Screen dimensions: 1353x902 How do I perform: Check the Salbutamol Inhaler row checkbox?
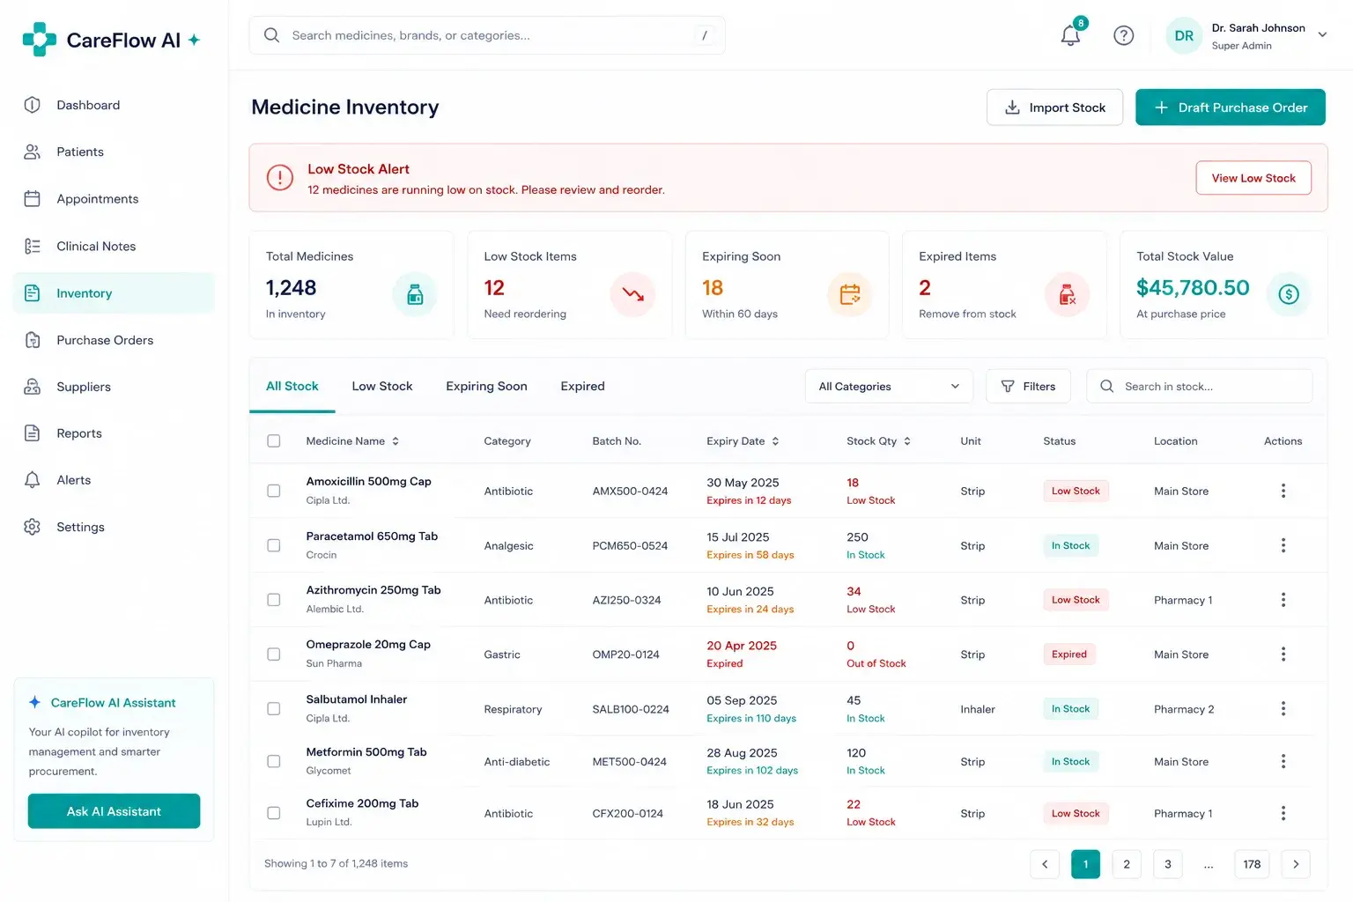[x=274, y=708]
